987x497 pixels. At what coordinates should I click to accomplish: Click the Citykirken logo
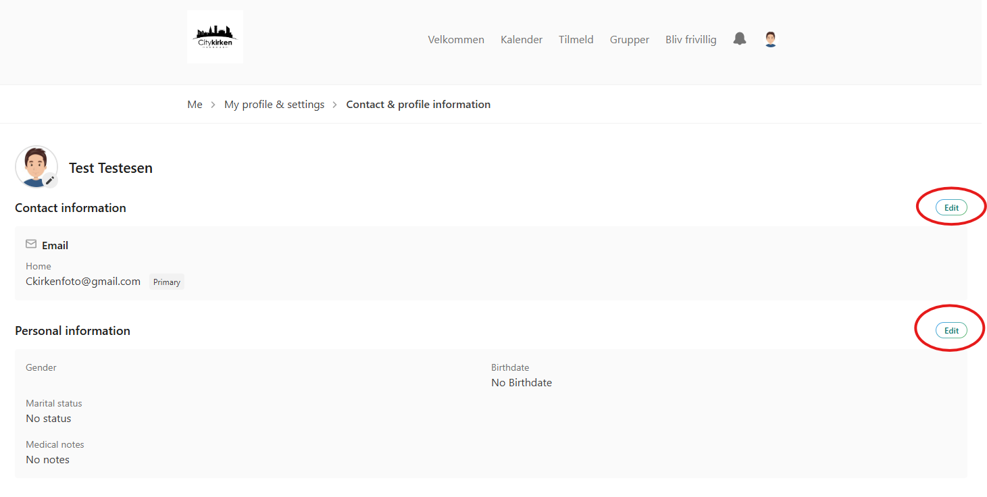coord(215,37)
